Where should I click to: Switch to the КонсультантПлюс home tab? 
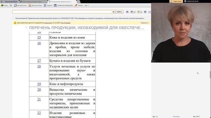[11, 2]
